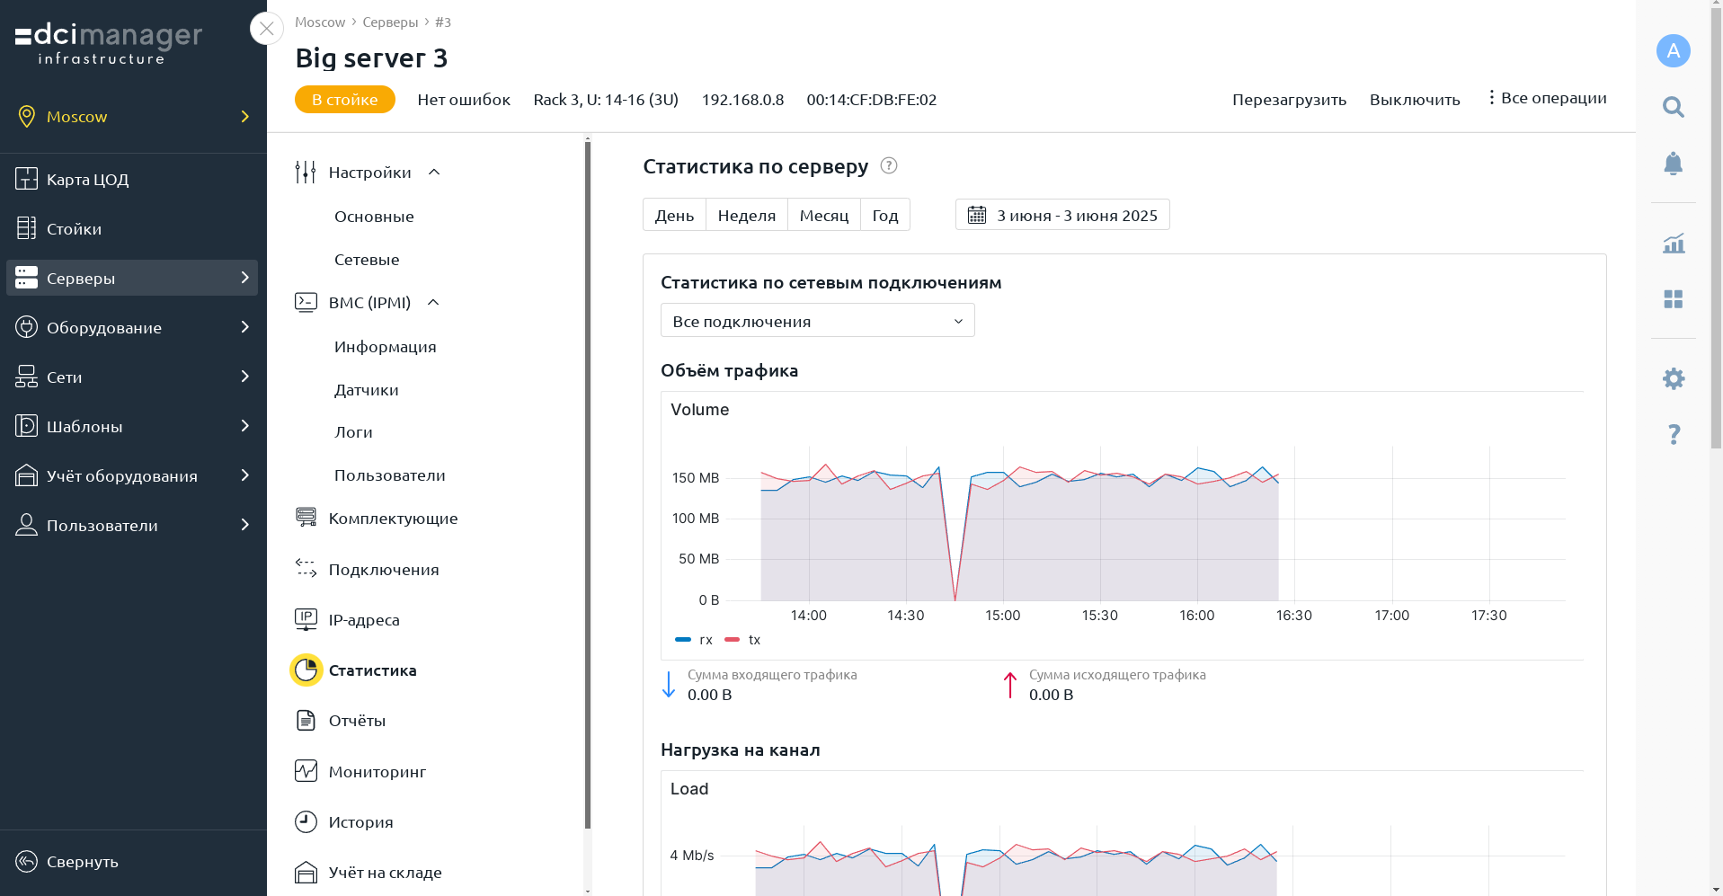Toggle the tx series in Volume legend
The image size is (1723, 896).
coord(742,640)
